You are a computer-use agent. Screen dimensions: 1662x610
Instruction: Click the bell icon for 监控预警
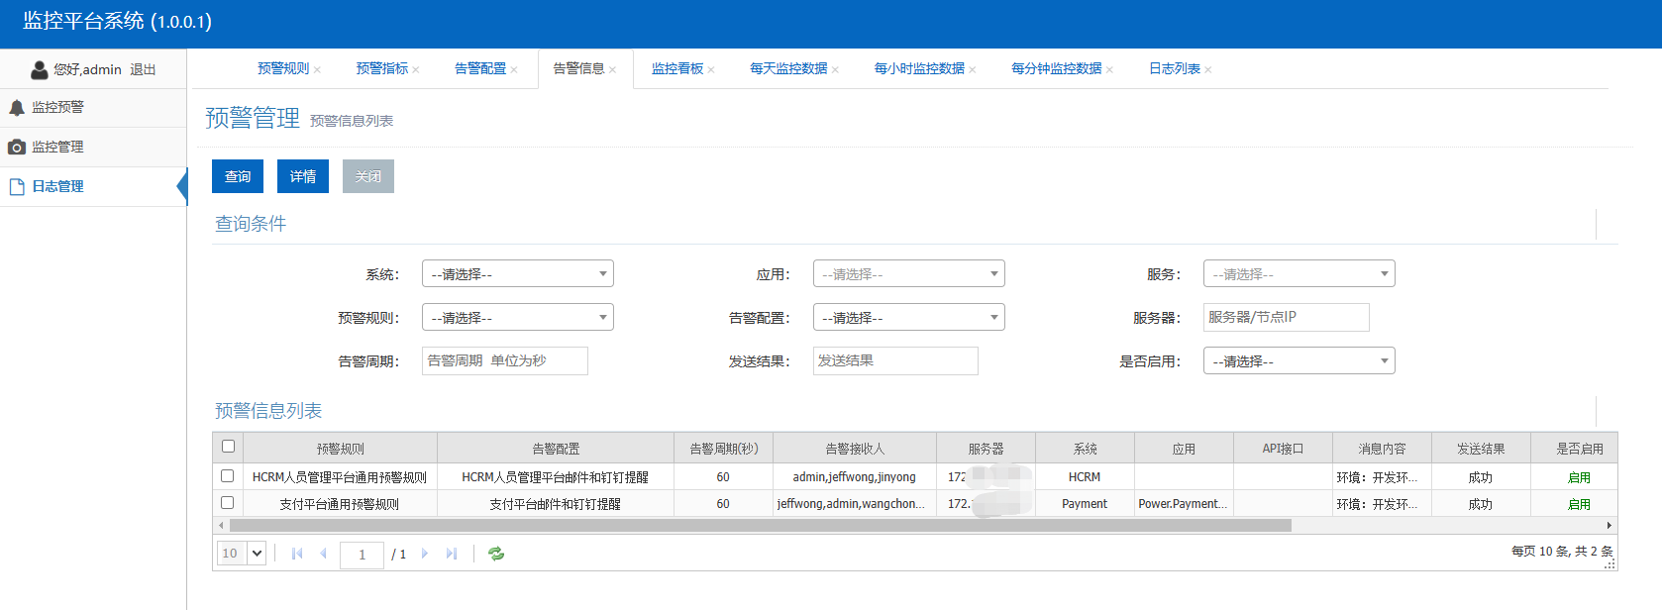tap(17, 107)
